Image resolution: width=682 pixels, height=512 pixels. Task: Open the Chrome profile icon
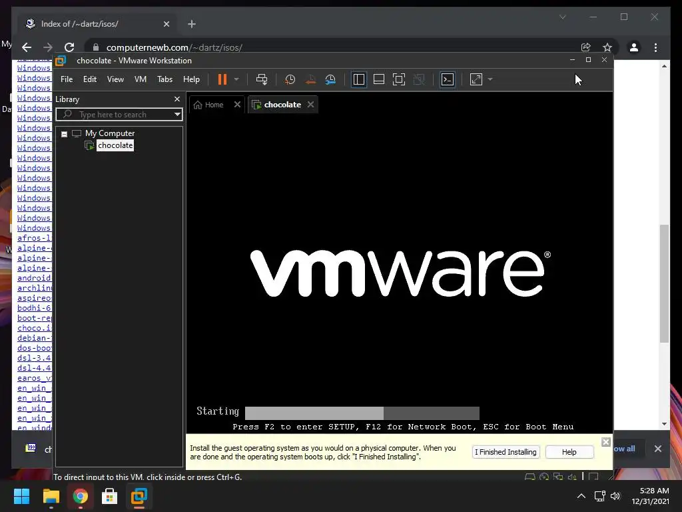(634, 47)
